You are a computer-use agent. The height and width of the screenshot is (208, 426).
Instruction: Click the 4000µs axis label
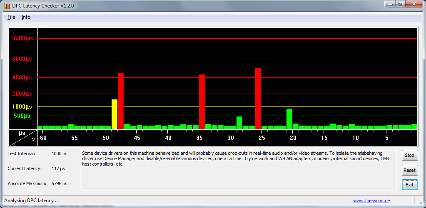pos(22,78)
